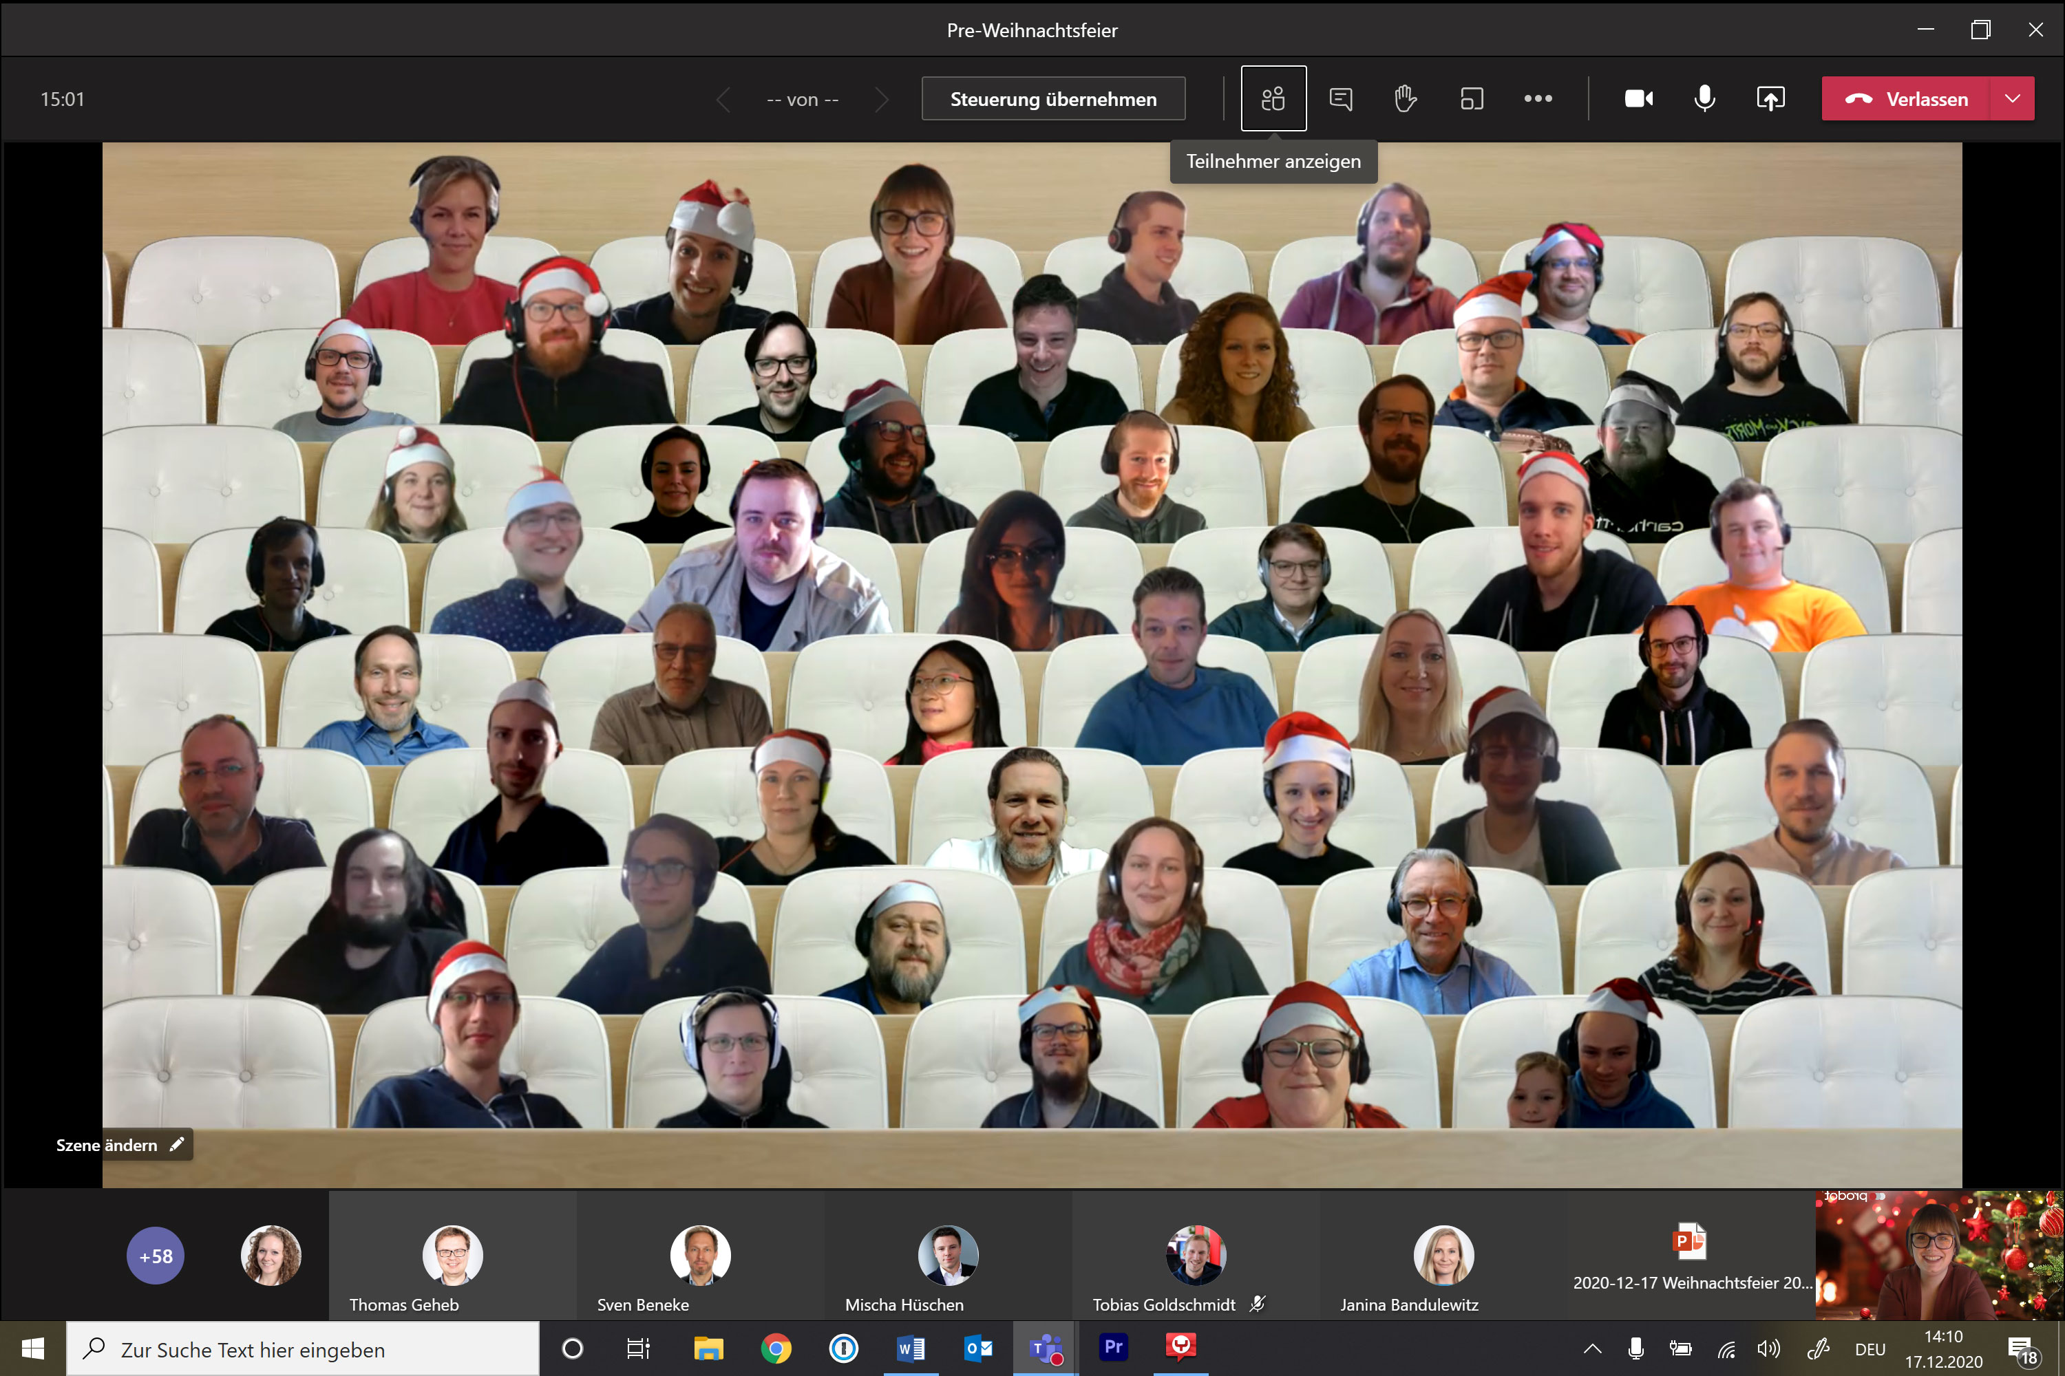Go to previous slide arrow

723,99
